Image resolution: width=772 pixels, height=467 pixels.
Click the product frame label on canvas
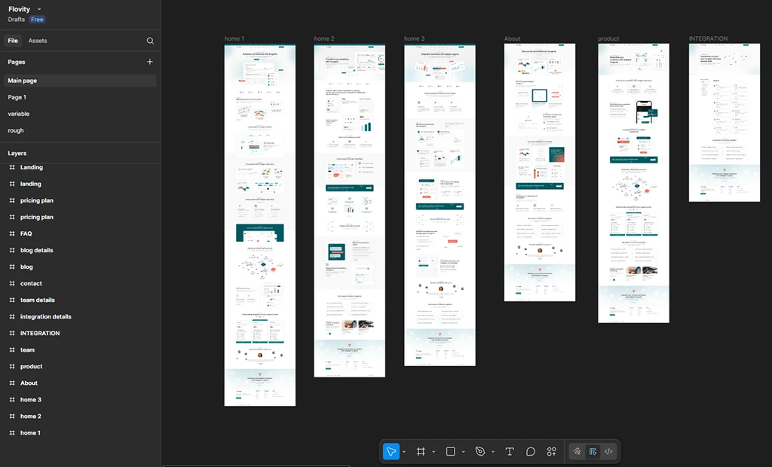608,38
